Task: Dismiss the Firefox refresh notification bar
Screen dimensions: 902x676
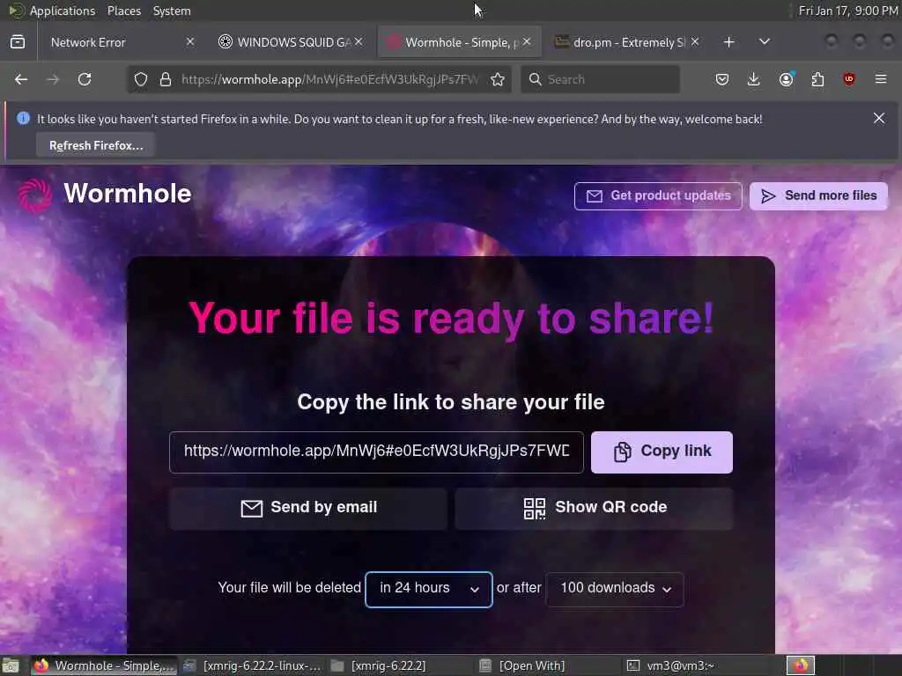Action: tap(879, 118)
